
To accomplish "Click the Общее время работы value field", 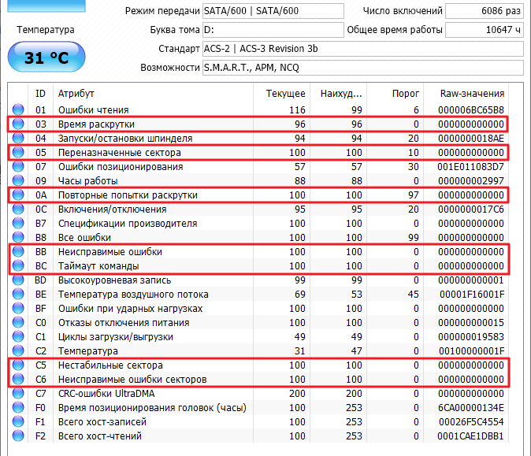I will [484, 30].
